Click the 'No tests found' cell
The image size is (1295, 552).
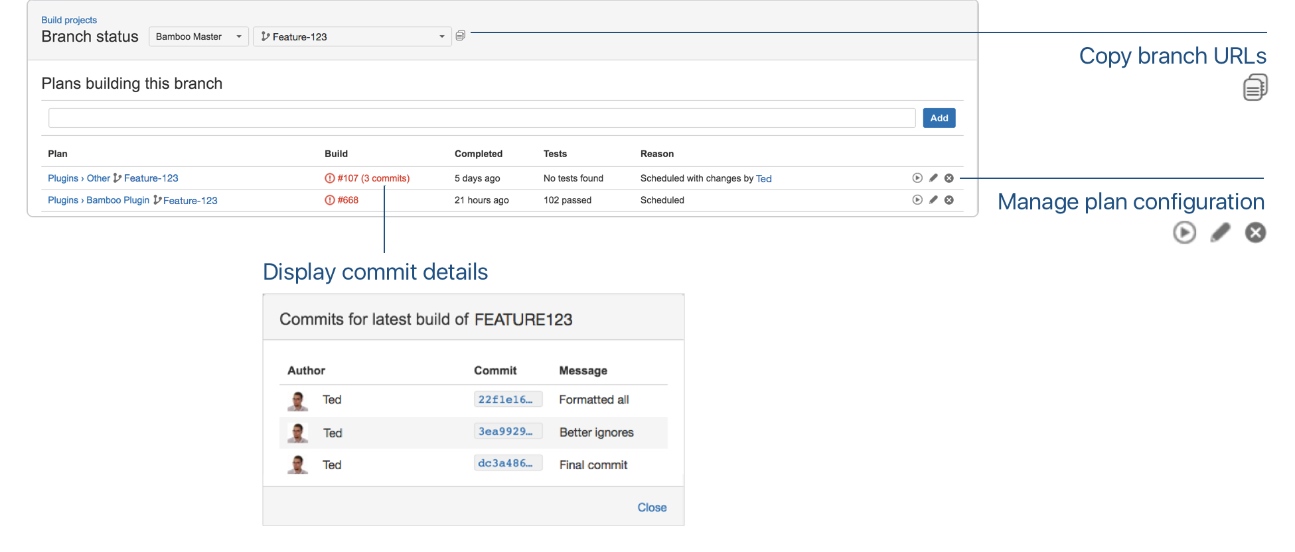573,178
